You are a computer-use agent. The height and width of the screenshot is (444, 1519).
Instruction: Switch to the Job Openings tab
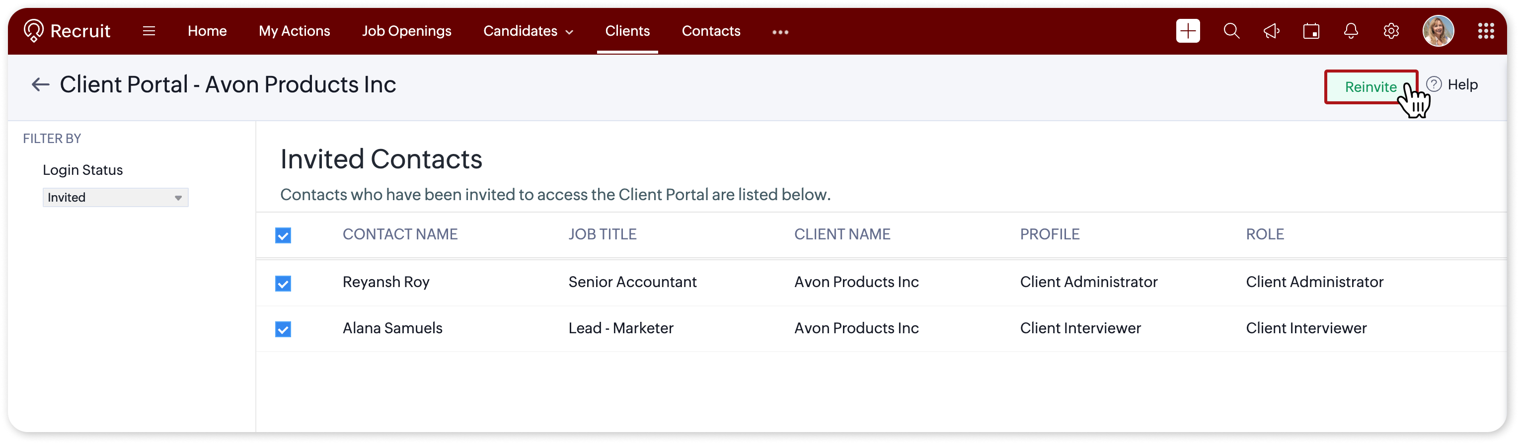pos(406,31)
